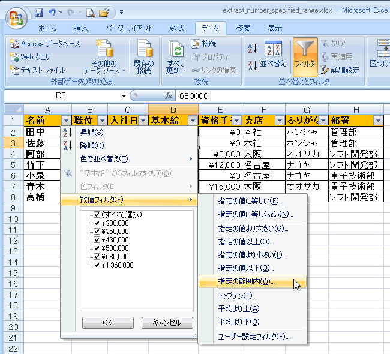Uncheck the ¥680,000 checkbox
Screen dimensions: 390x354
pos(97,256)
